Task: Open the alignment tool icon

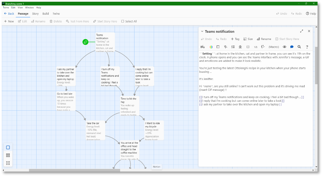Action: pyautogui.click(x=240, y=47)
